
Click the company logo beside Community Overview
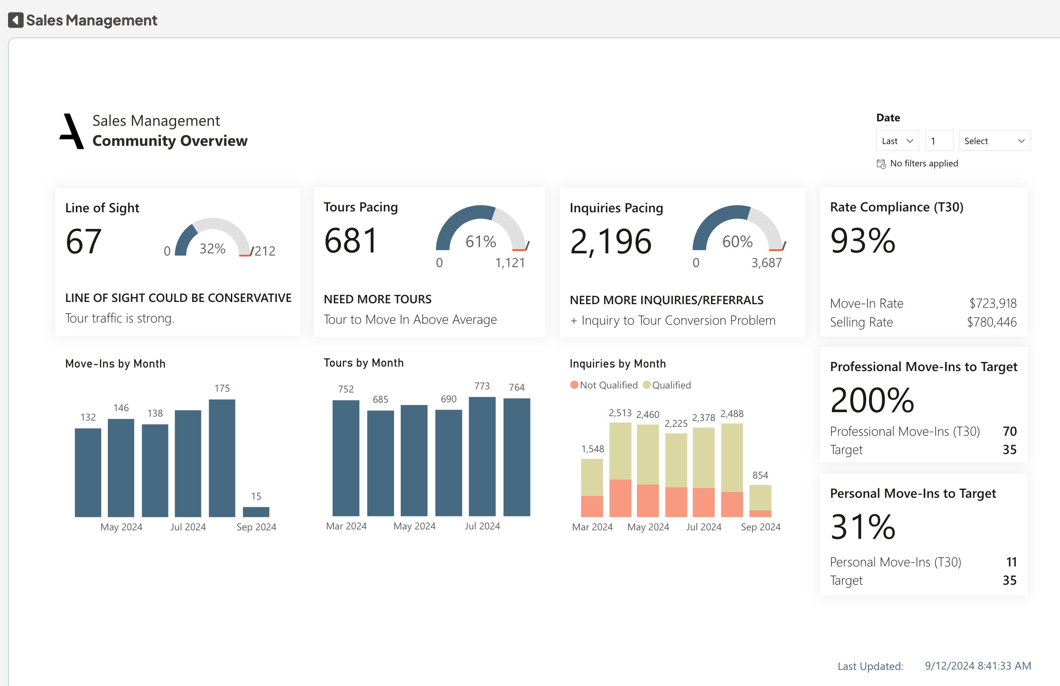coord(71,131)
